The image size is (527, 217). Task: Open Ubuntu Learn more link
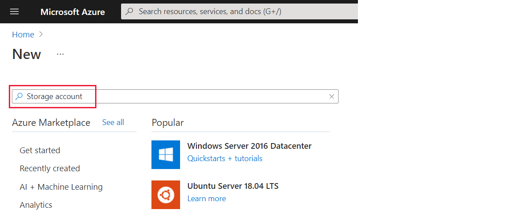click(x=206, y=199)
